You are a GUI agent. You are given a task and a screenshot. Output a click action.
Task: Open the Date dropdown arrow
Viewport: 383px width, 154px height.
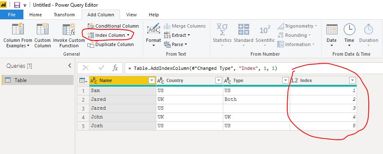pyautogui.click(x=332, y=46)
